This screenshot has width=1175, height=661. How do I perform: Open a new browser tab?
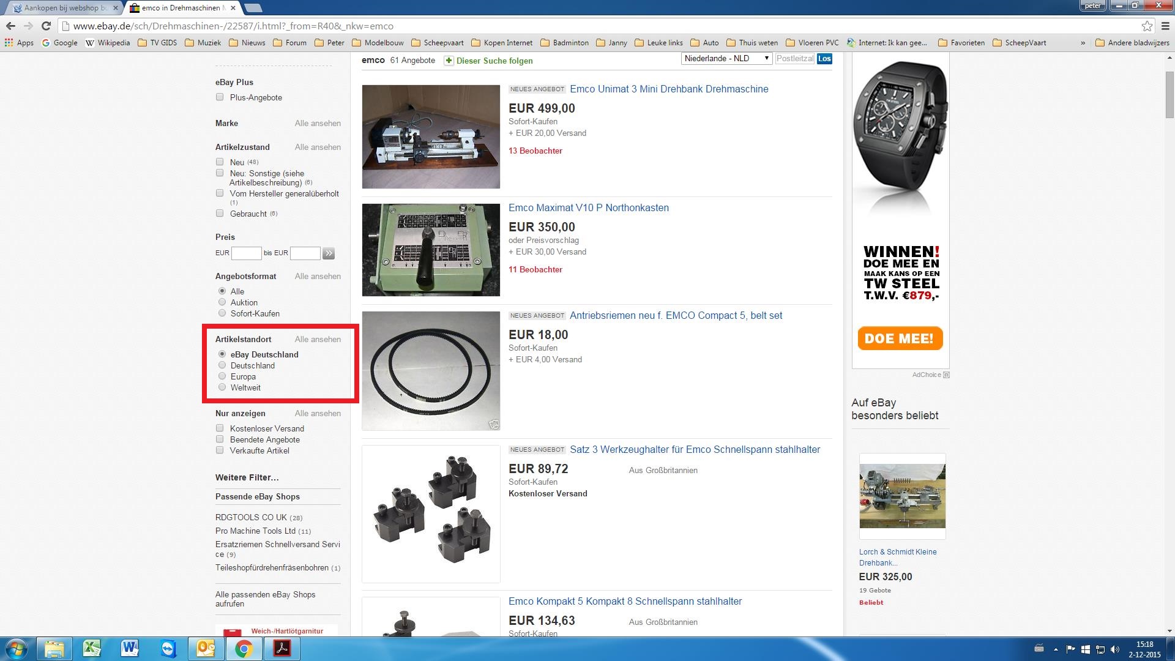(x=253, y=8)
